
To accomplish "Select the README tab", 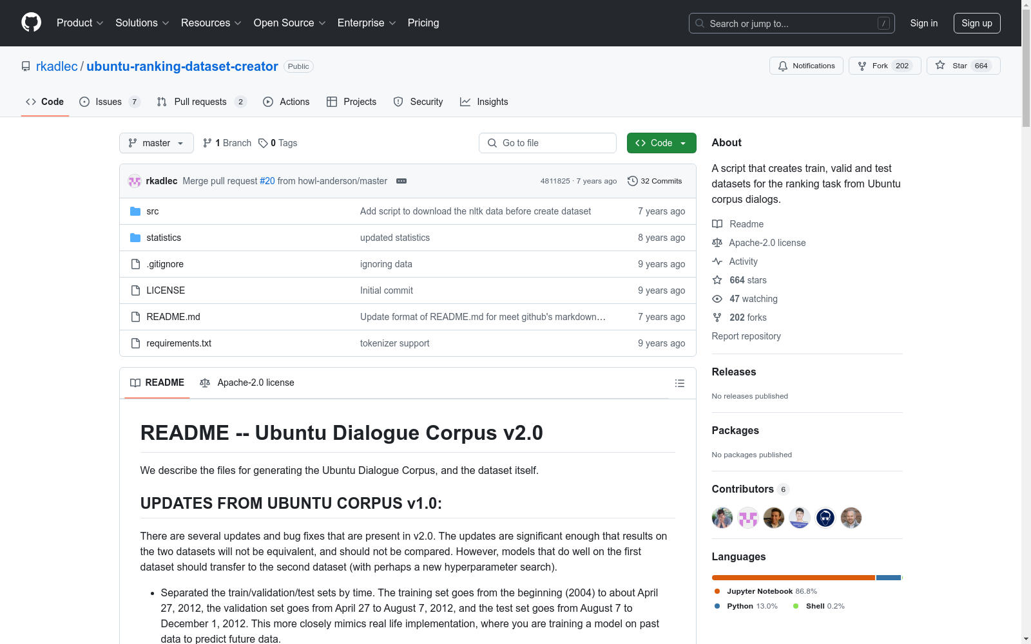I will click(157, 383).
